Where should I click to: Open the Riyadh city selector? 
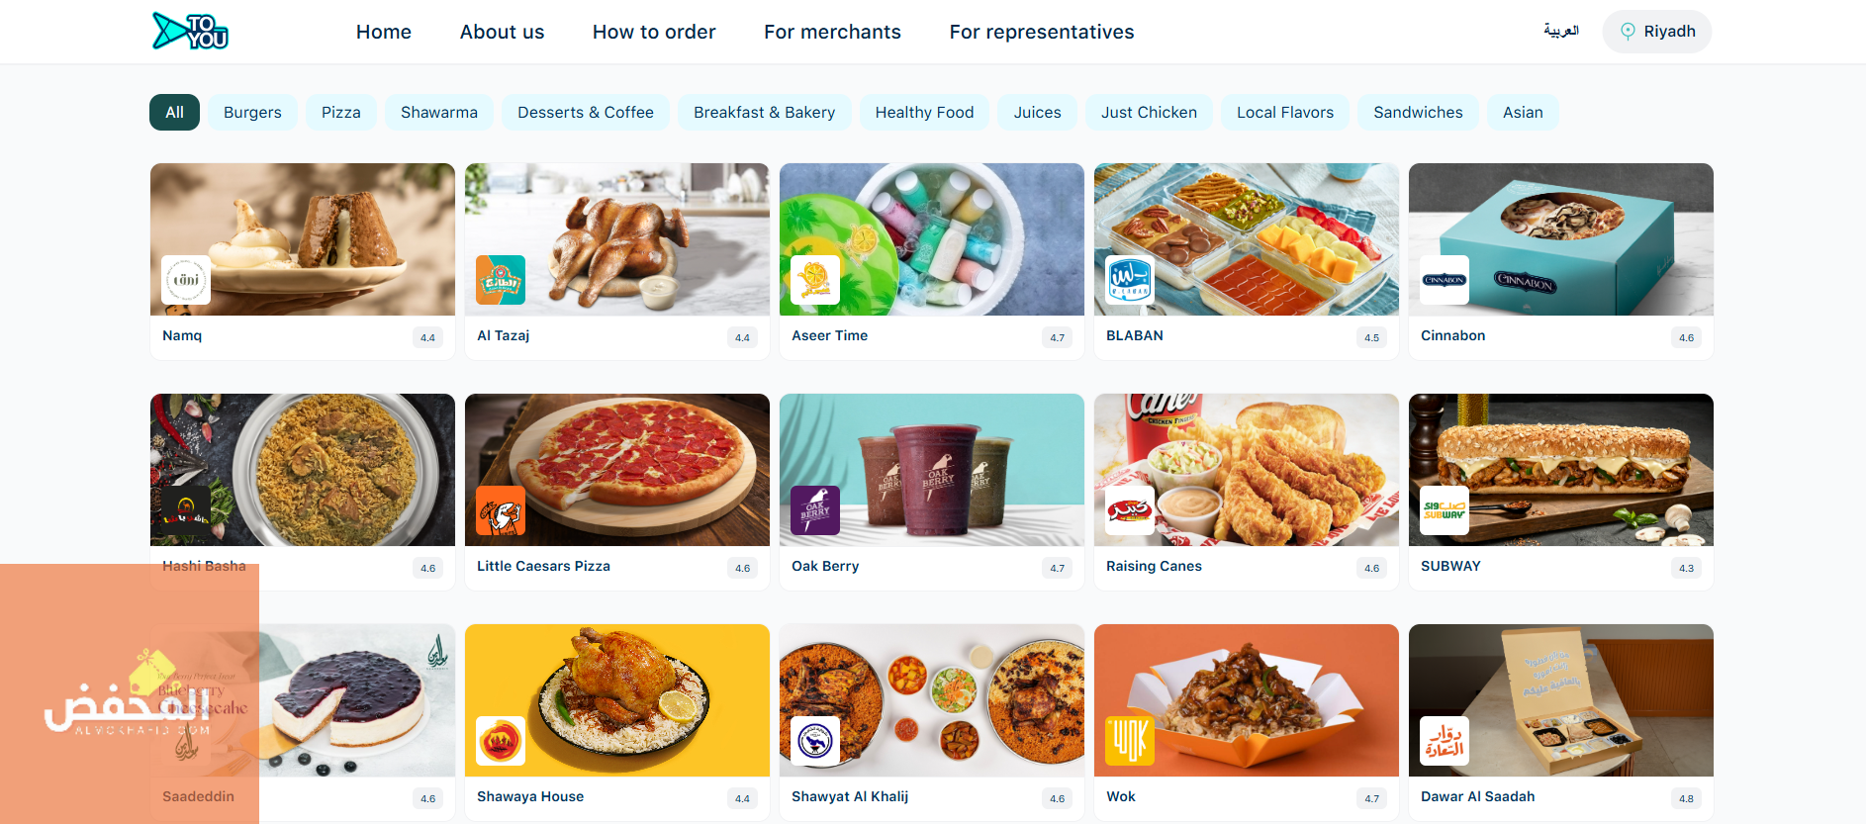tap(1657, 32)
